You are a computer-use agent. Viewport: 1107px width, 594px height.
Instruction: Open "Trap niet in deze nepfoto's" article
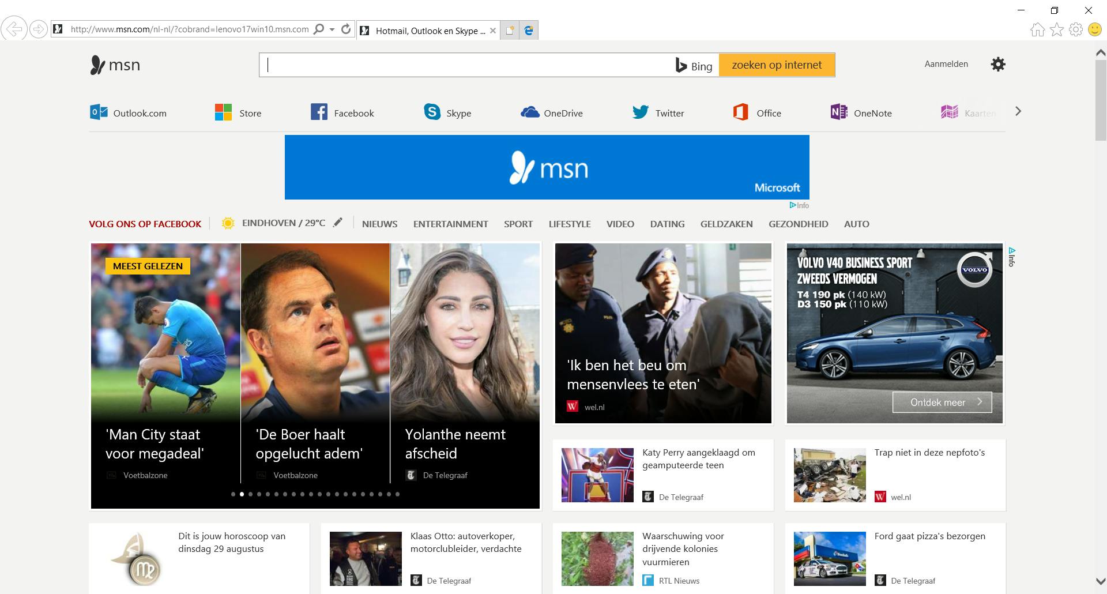click(x=895, y=475)
